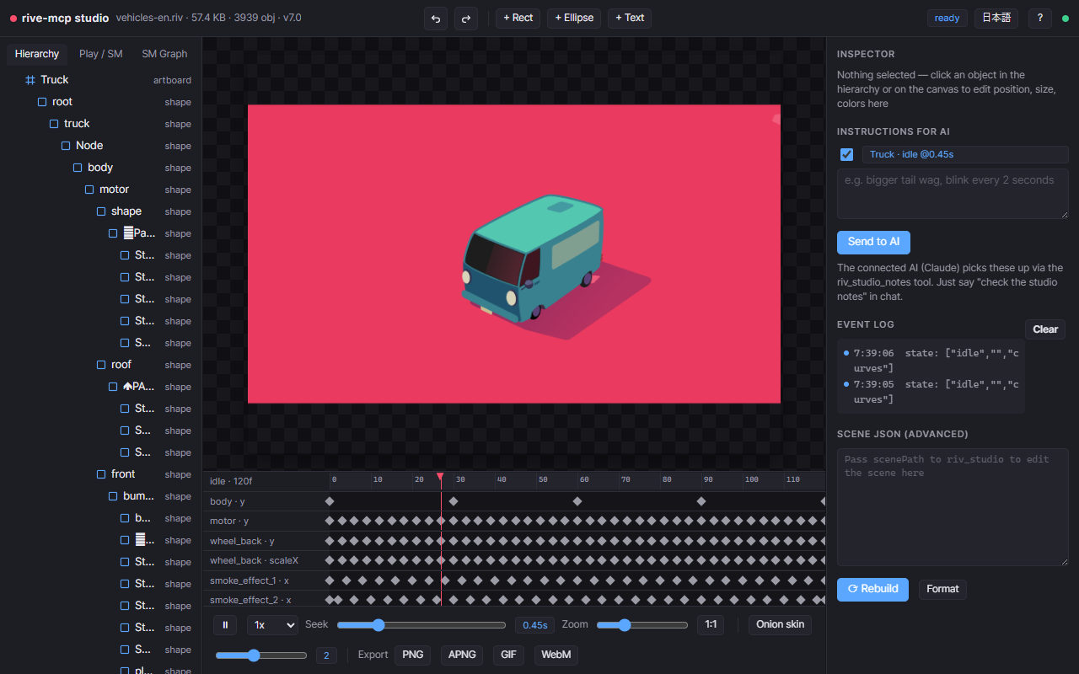Switch to the Play / SM tab
The image size is (1079, 674).
pyautogui.click(x=100, y=54)
